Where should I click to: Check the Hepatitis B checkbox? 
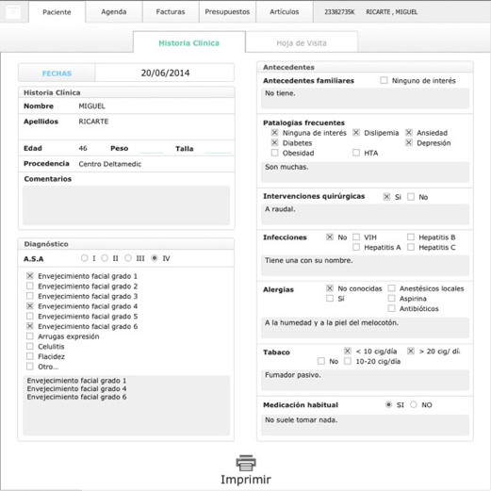tap(411, 237)
